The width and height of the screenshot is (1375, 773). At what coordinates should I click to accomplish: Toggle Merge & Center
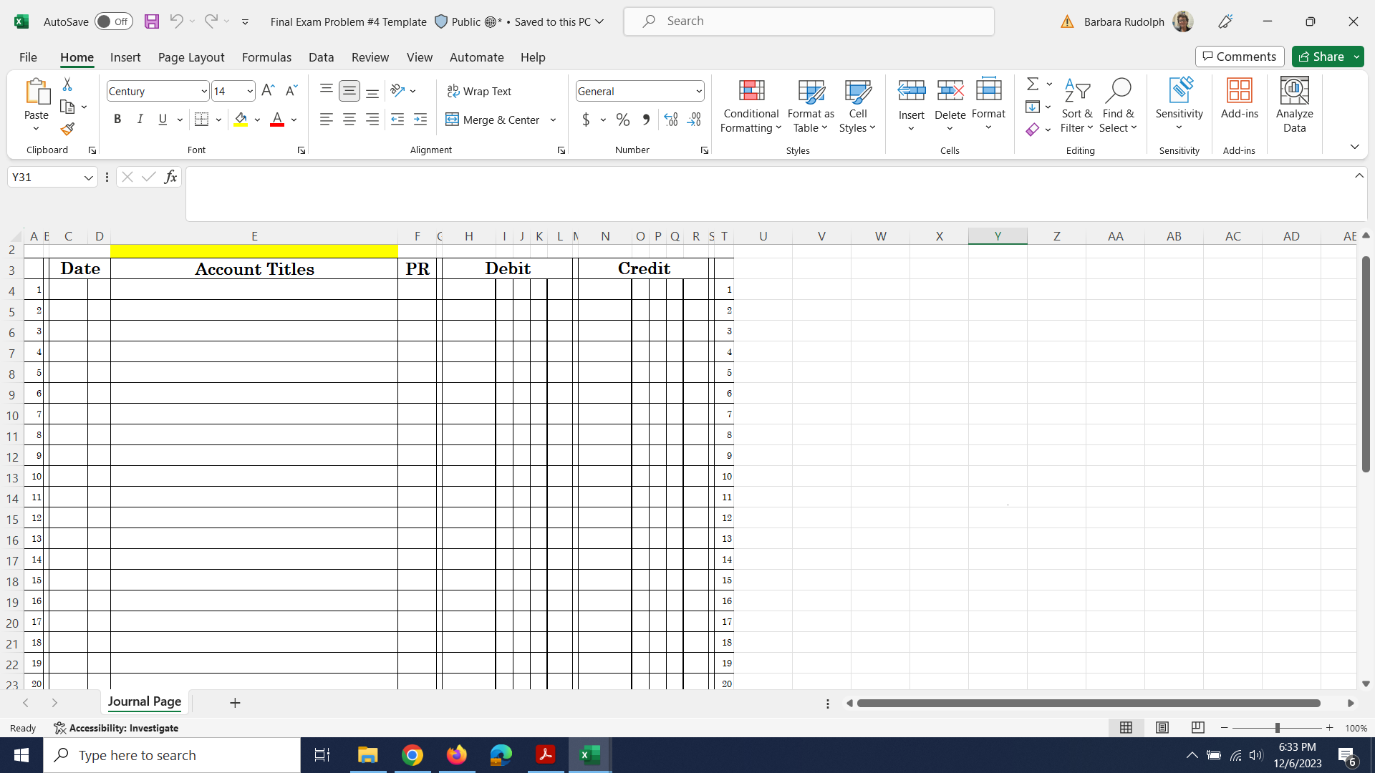[493, 120]
